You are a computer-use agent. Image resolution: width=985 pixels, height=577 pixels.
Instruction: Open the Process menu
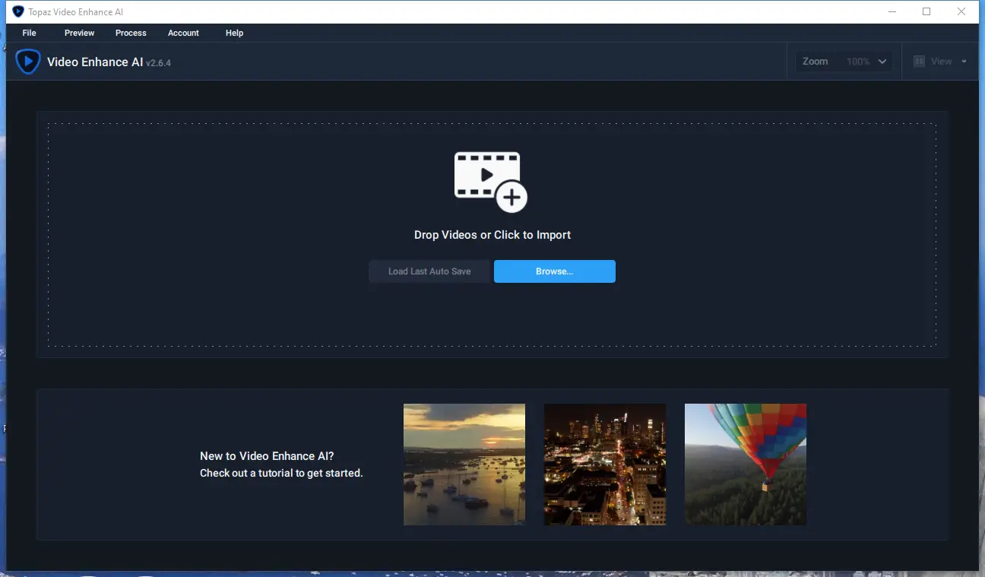131,33
